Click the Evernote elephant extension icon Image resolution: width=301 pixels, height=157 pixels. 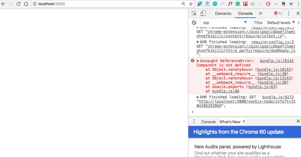(284, 4)
